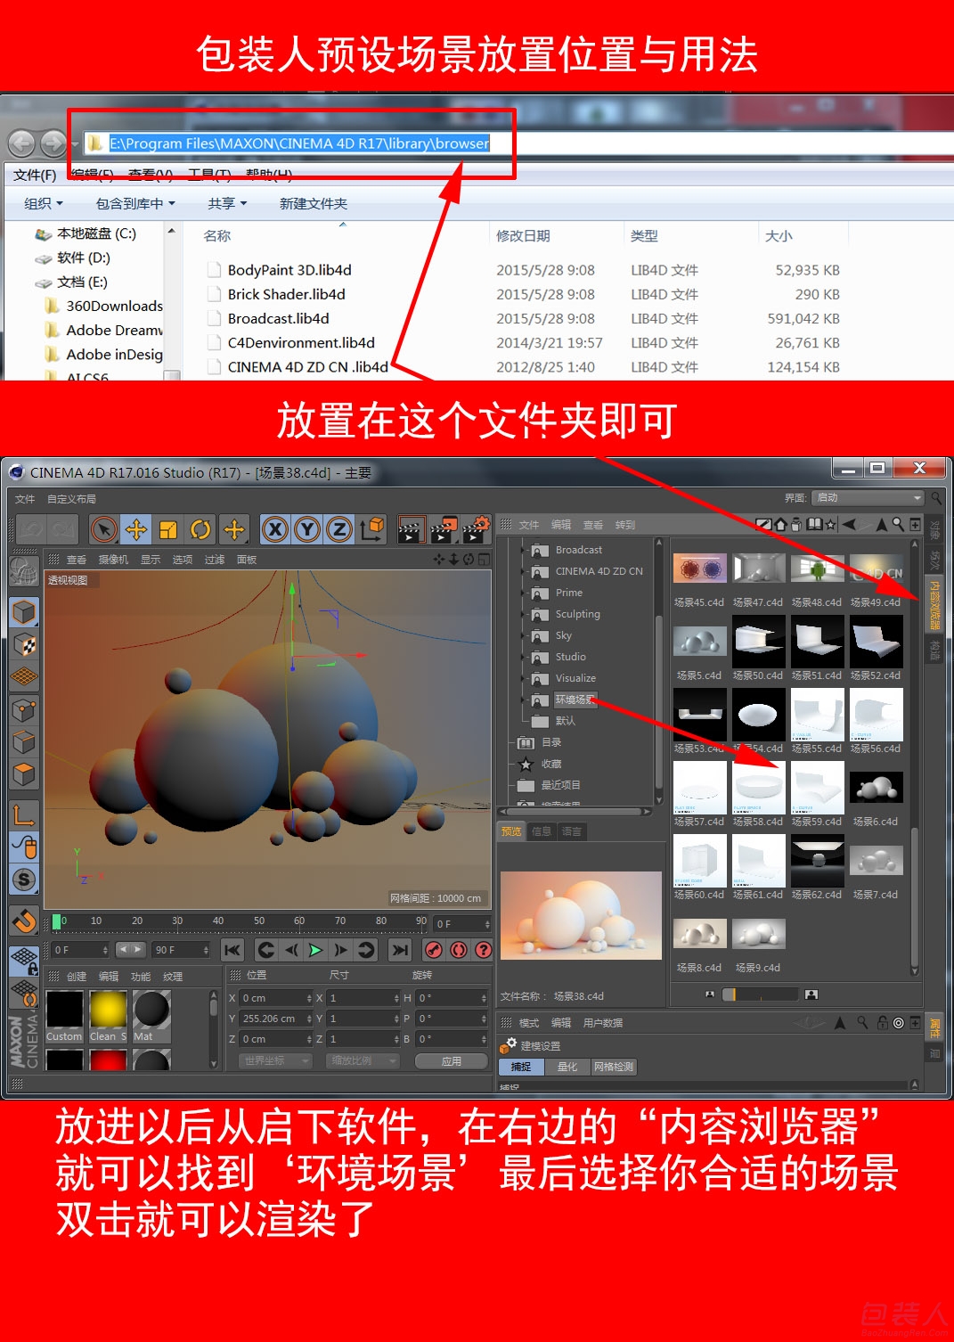954x1342 pixels.
Task: Click the last-used tool cross icon
Action: (234, 529)
